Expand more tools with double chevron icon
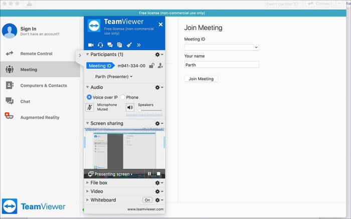Viewport: 351px width, 219px height. [x=139, y=45]
